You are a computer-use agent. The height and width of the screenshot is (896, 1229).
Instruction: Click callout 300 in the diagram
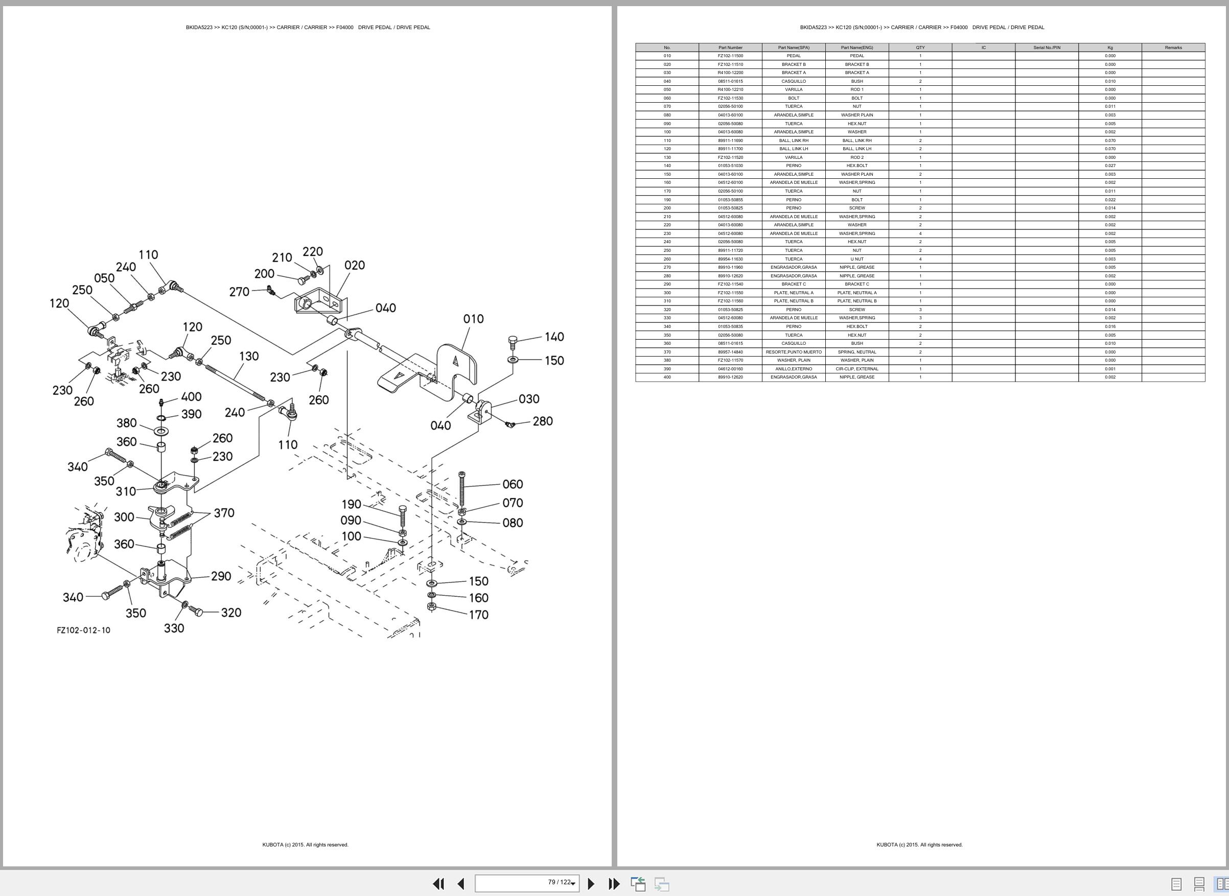[x=124, y=517]
